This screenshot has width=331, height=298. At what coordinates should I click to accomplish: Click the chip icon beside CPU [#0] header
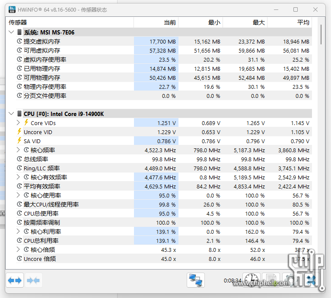[19, 114]
